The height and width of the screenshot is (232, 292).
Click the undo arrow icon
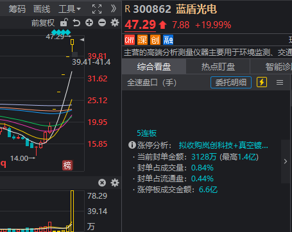(76, 22)
